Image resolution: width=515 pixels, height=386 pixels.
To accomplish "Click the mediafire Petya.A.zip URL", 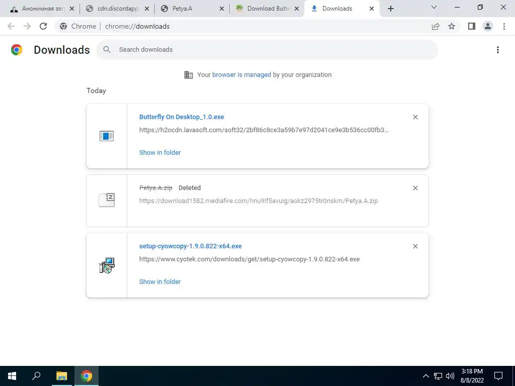I will point(259,201).
